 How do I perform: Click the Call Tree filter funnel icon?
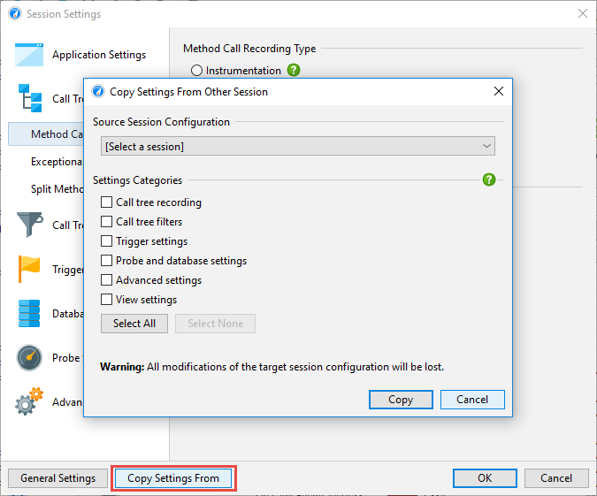click(x=29, y=225)
